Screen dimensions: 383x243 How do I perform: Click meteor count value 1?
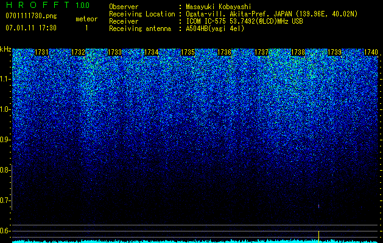tap(86, 28)
